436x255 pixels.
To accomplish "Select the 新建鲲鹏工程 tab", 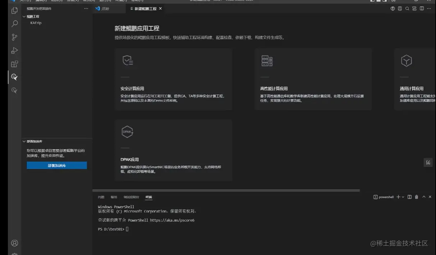I will (145, 9).
